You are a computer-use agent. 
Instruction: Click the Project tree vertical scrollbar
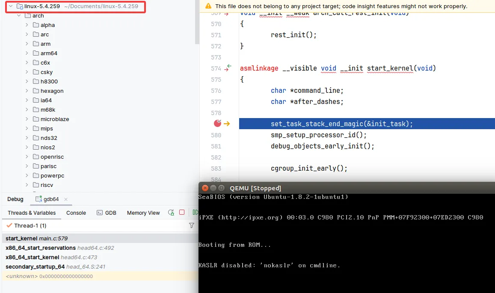[x=197, y=22]
